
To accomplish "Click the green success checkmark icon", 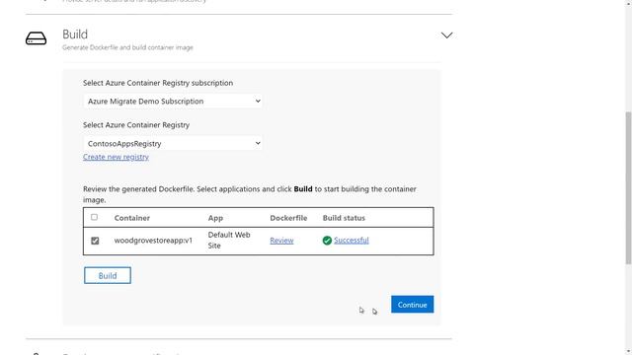I will click(x=327, y=241).
